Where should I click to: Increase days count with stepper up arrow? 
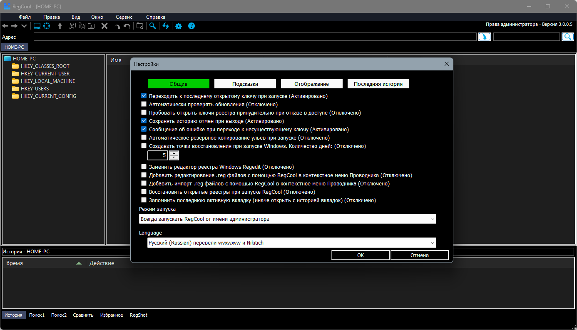[x=174, y=153]
